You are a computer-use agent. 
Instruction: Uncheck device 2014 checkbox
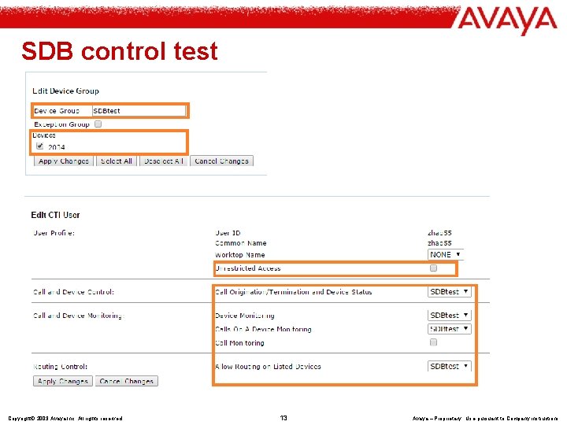pos(40,146)
